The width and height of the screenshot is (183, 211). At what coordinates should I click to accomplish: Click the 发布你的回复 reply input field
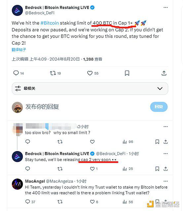tap(42, 107)
